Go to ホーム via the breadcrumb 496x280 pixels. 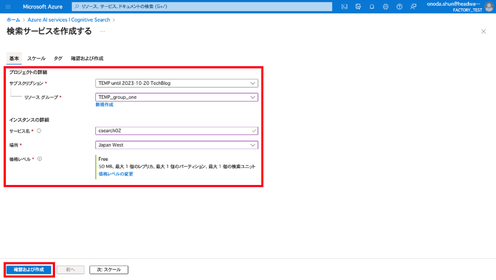coord(13,20)
